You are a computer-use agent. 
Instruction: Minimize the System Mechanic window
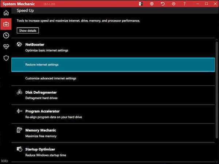[198, 4]
